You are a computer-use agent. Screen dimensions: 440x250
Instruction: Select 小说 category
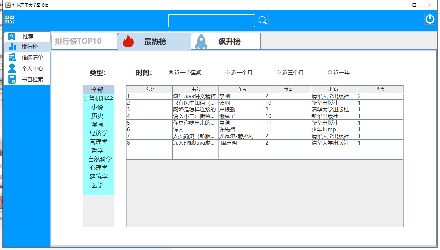coord(98,107)
